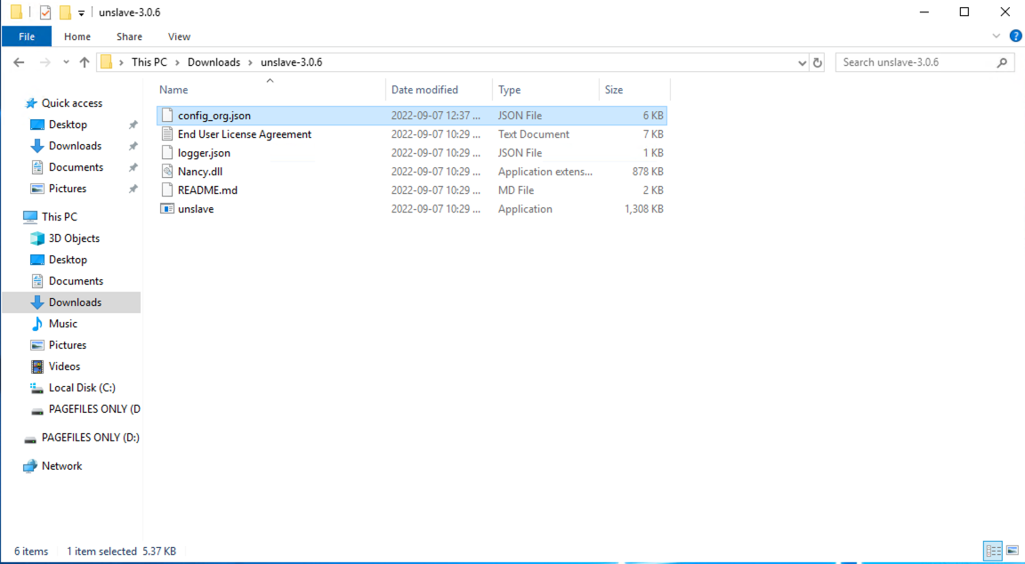Open pinned Documents under Quick access
1025x564 pixels.
tap(76, 167)
